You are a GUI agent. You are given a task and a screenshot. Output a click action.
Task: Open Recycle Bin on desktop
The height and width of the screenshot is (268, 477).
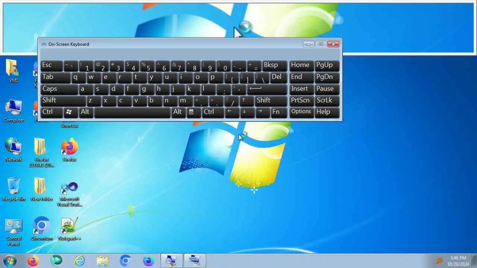[14, 189]
